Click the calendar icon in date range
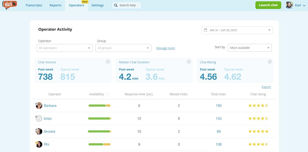This screenshot has width=308, height=152. point(205,30)
